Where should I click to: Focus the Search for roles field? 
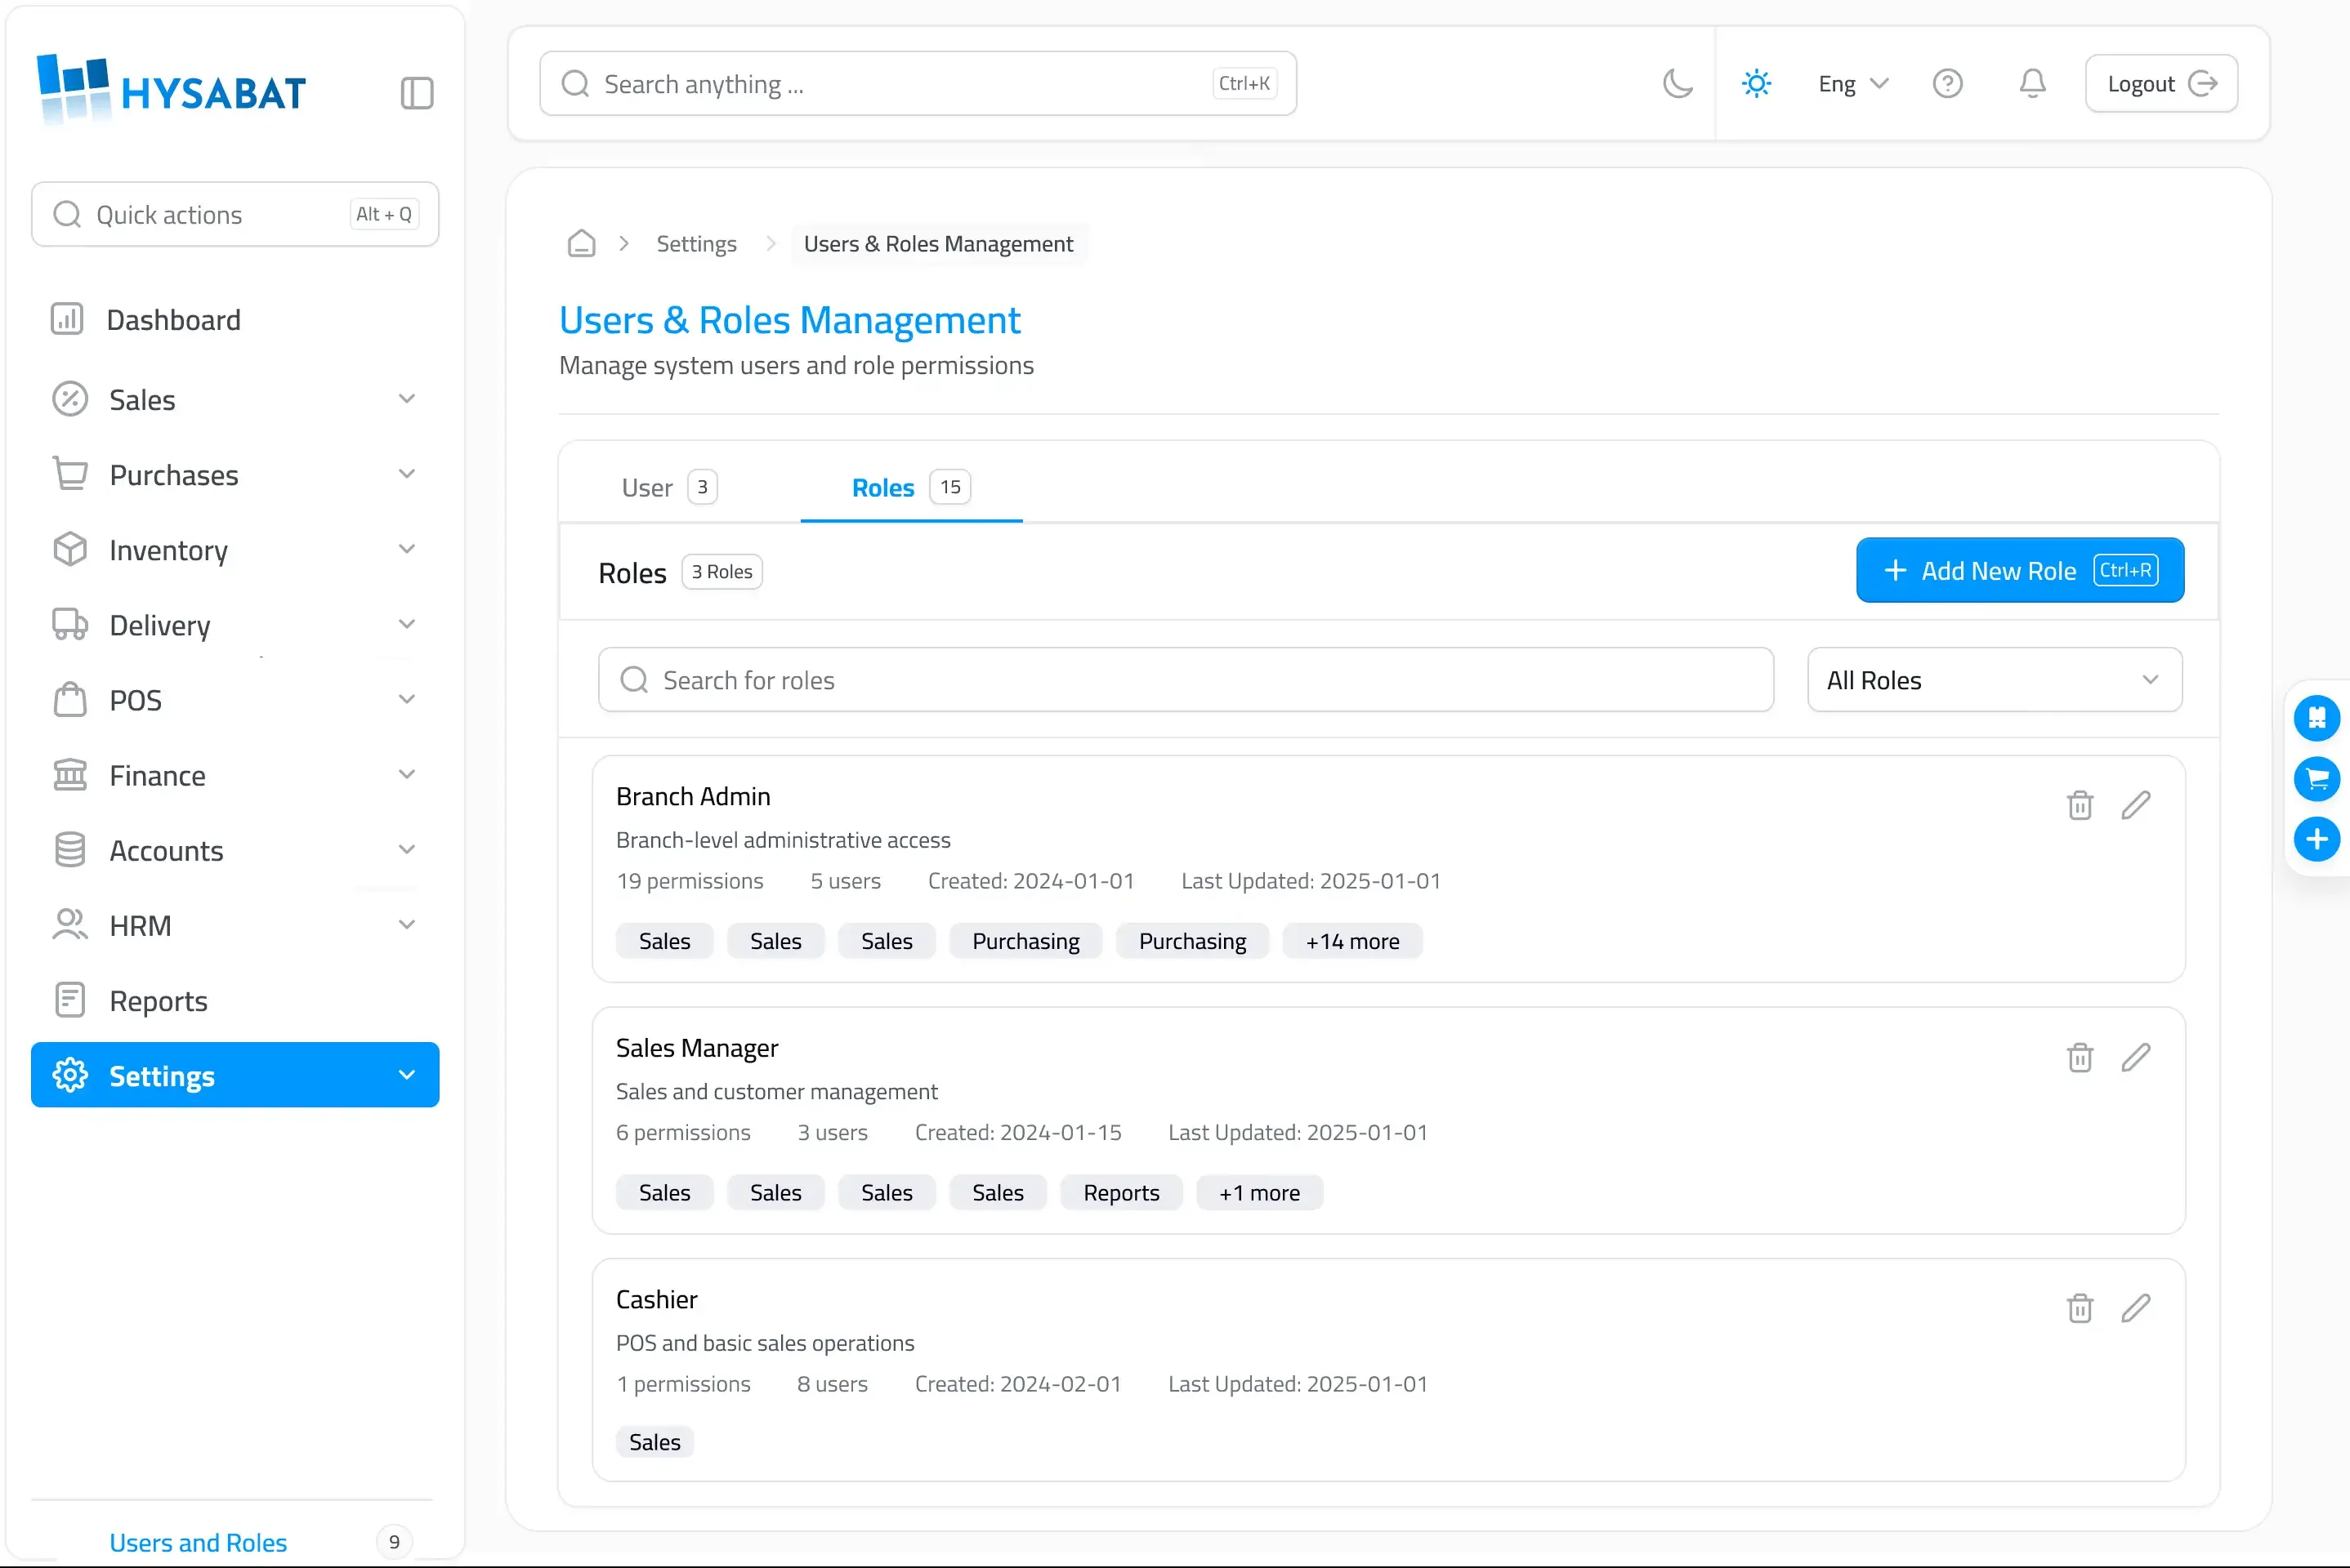pyautogui.click(x=1186, y=680)
